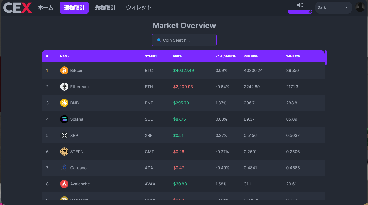
Task: Click the XRP name in its row
Action: (74, 135)
